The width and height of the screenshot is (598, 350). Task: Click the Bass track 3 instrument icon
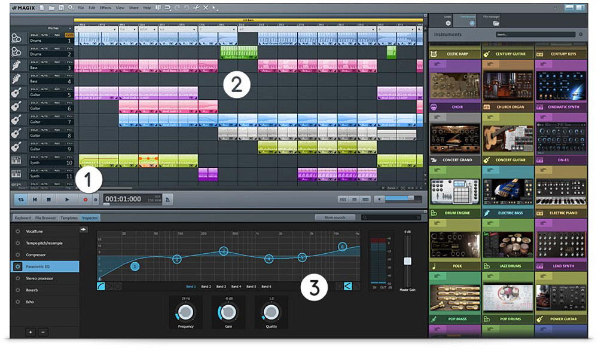pyautogui.click(x=16, y=66)
